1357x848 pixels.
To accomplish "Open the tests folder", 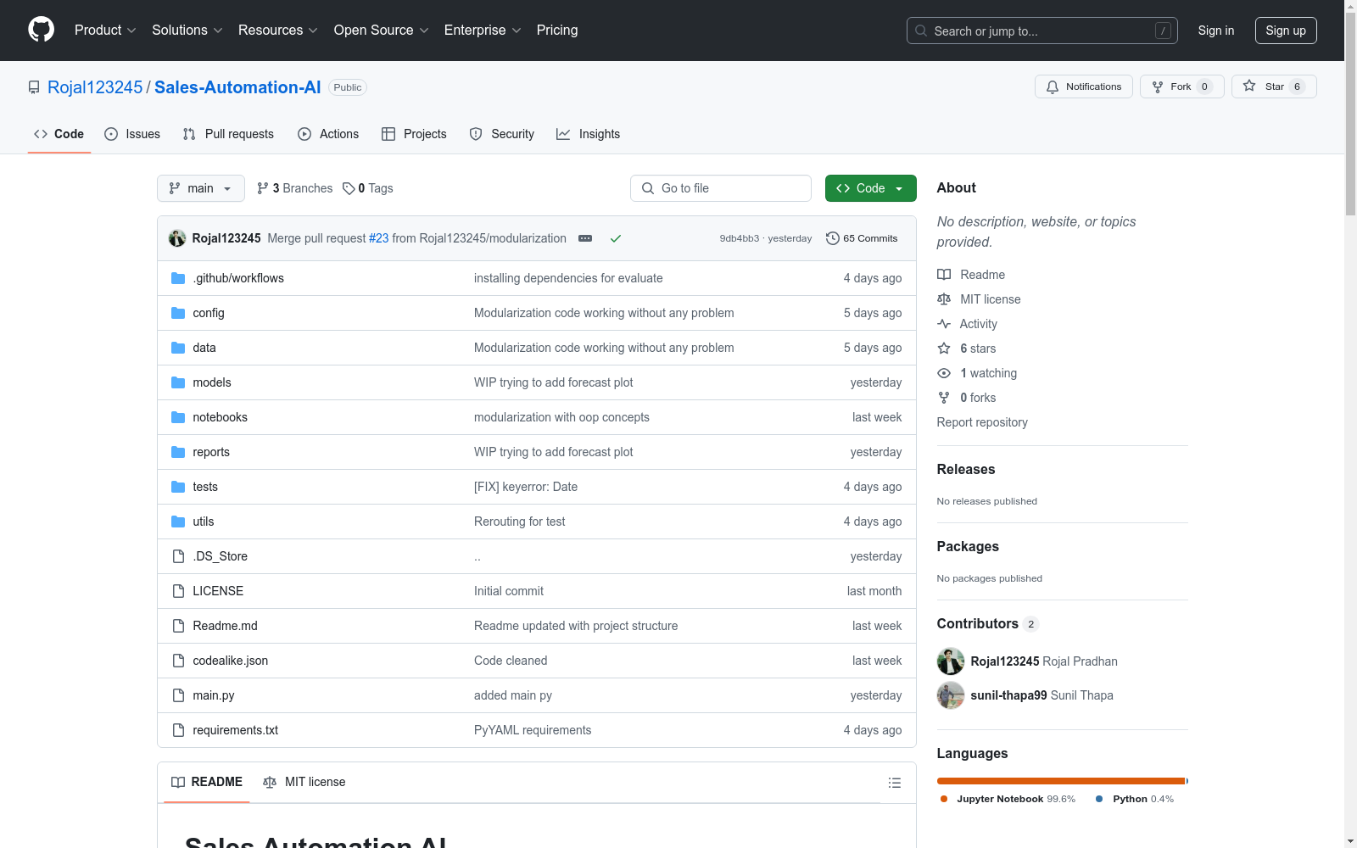I will (205, 487).
